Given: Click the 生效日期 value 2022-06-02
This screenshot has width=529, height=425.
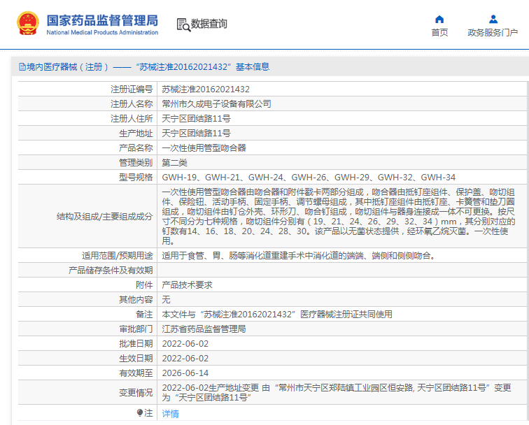Looking at the screenshot, I should coord(185,359).
